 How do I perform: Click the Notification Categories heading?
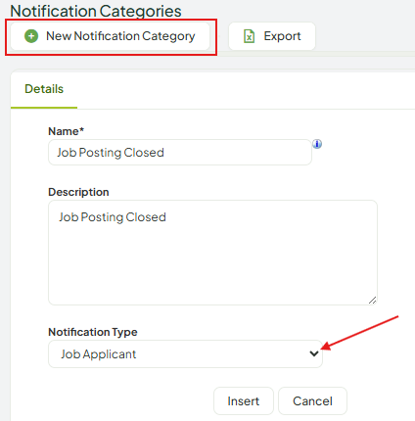(x=96, y=11)
